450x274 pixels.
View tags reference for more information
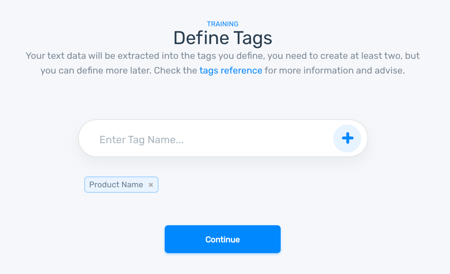(x=231, y=71)
